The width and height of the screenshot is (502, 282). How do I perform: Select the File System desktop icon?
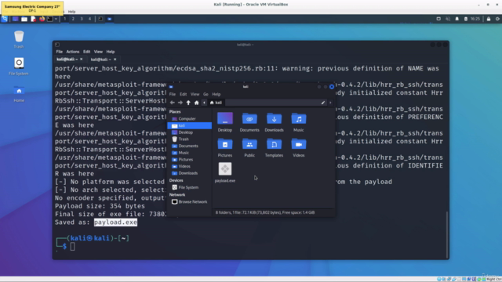[19, 67]
